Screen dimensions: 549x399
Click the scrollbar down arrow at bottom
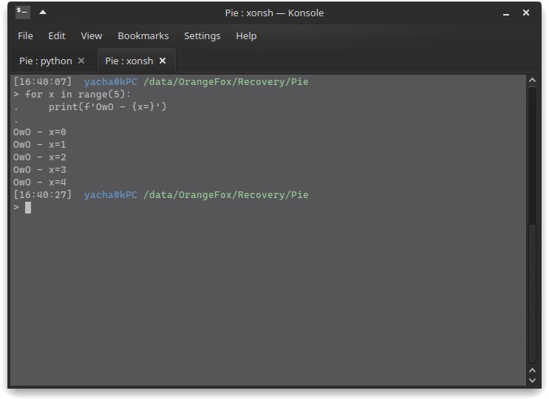(x=532, y=380)
